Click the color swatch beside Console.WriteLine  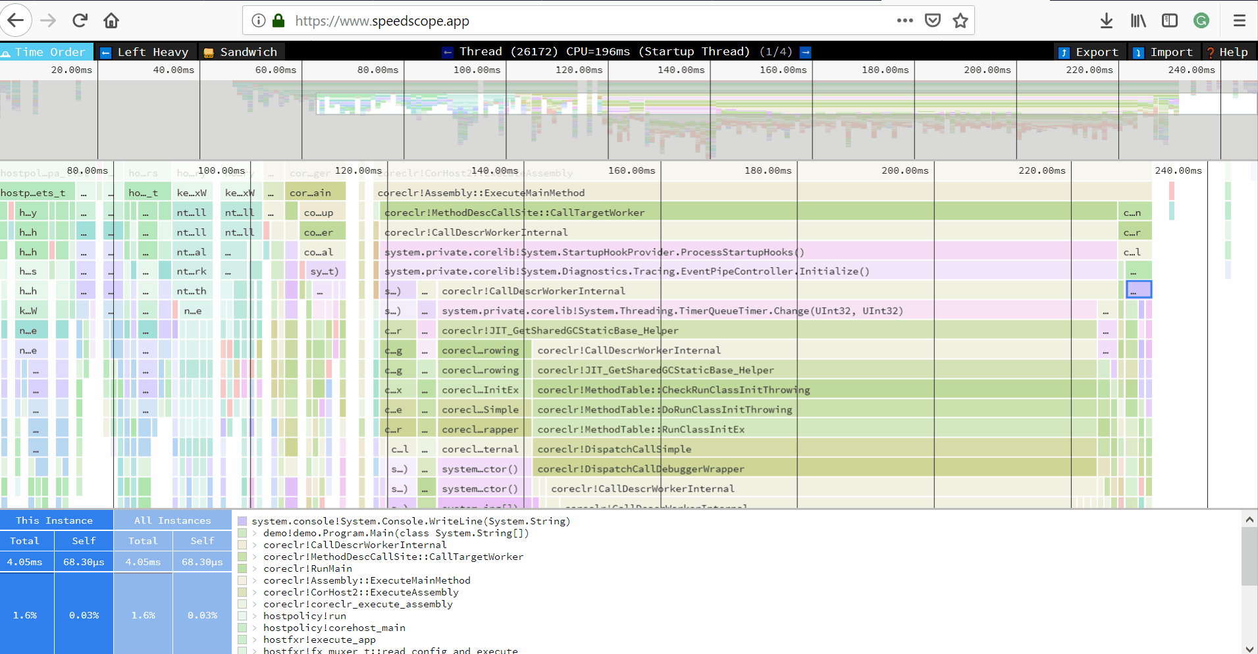click(242, 521)
